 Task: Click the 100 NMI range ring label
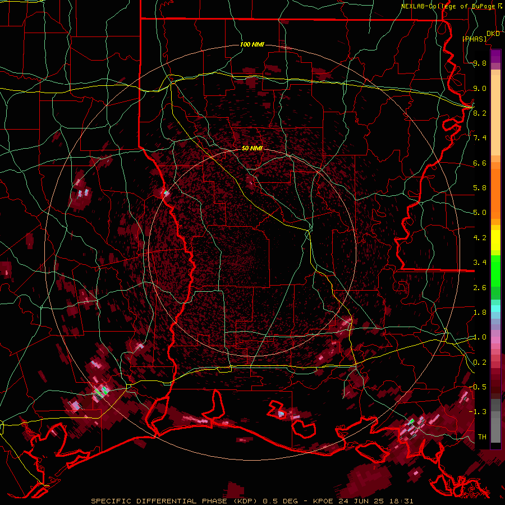[x=252, y=44]
